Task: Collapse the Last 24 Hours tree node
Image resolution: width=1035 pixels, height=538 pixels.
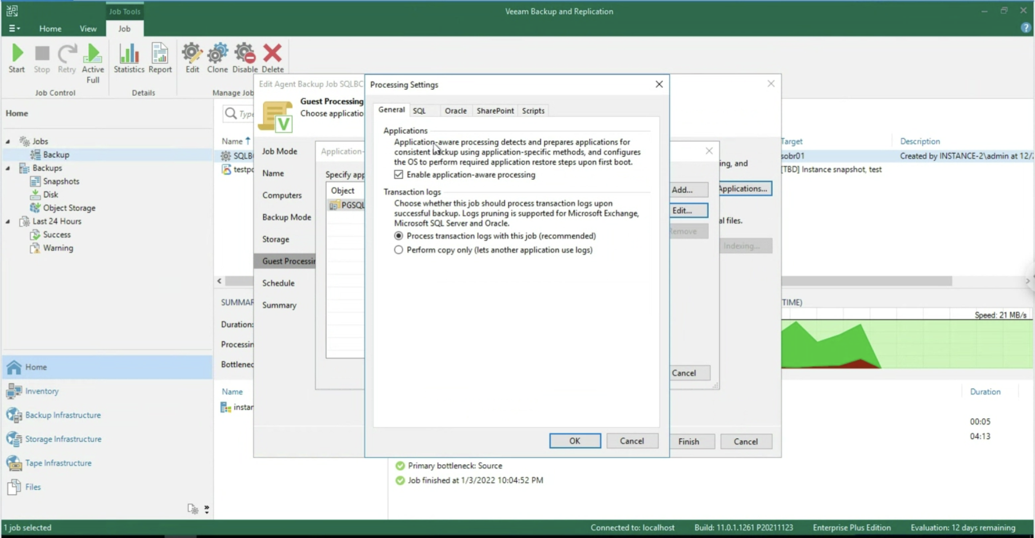Action: 8,222
